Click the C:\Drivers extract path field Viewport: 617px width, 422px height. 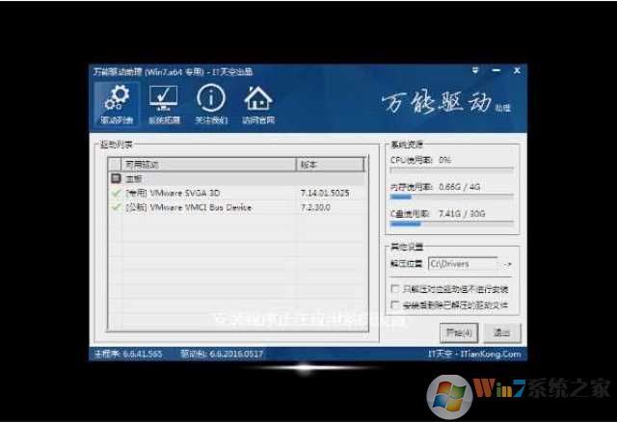click(465, 264)
